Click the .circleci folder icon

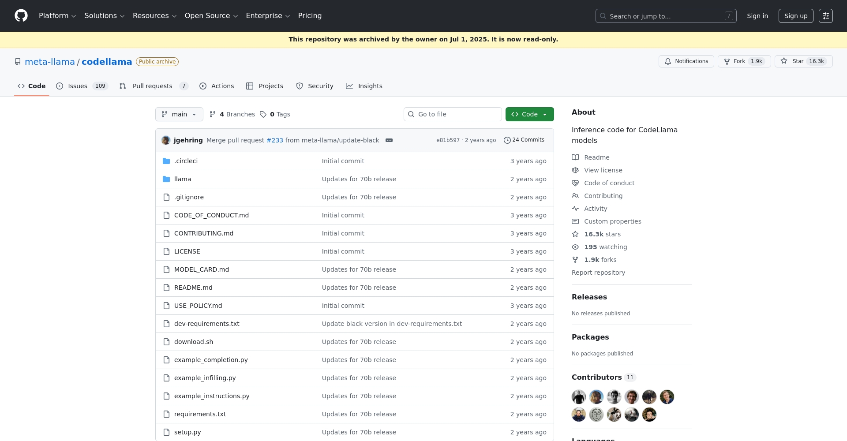click(166, 161)
